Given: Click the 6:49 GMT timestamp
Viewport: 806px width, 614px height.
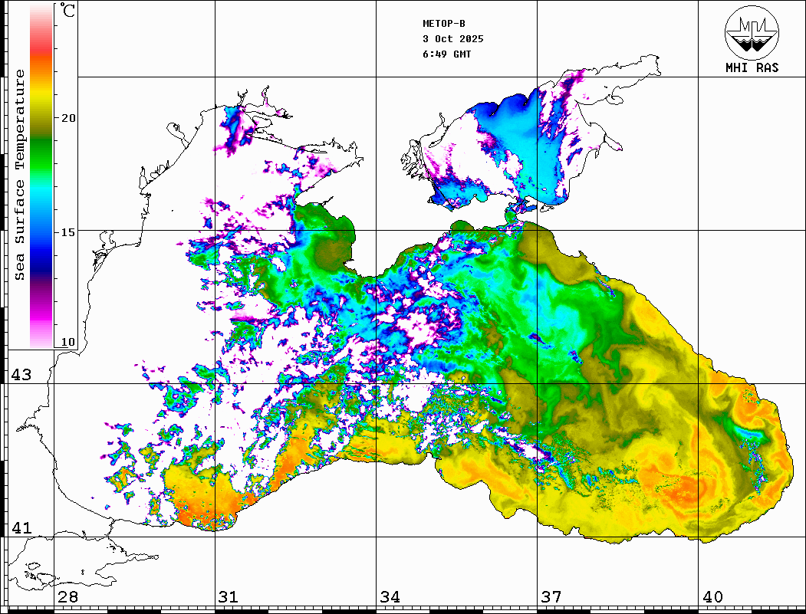Looking at the screenshot, I should point(447,54).
